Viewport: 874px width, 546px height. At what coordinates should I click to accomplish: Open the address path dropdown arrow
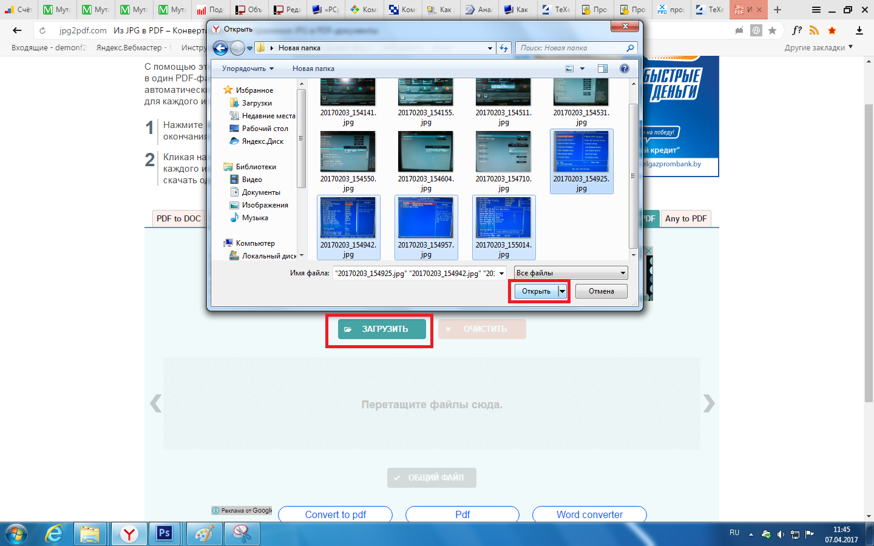[490, 48]
